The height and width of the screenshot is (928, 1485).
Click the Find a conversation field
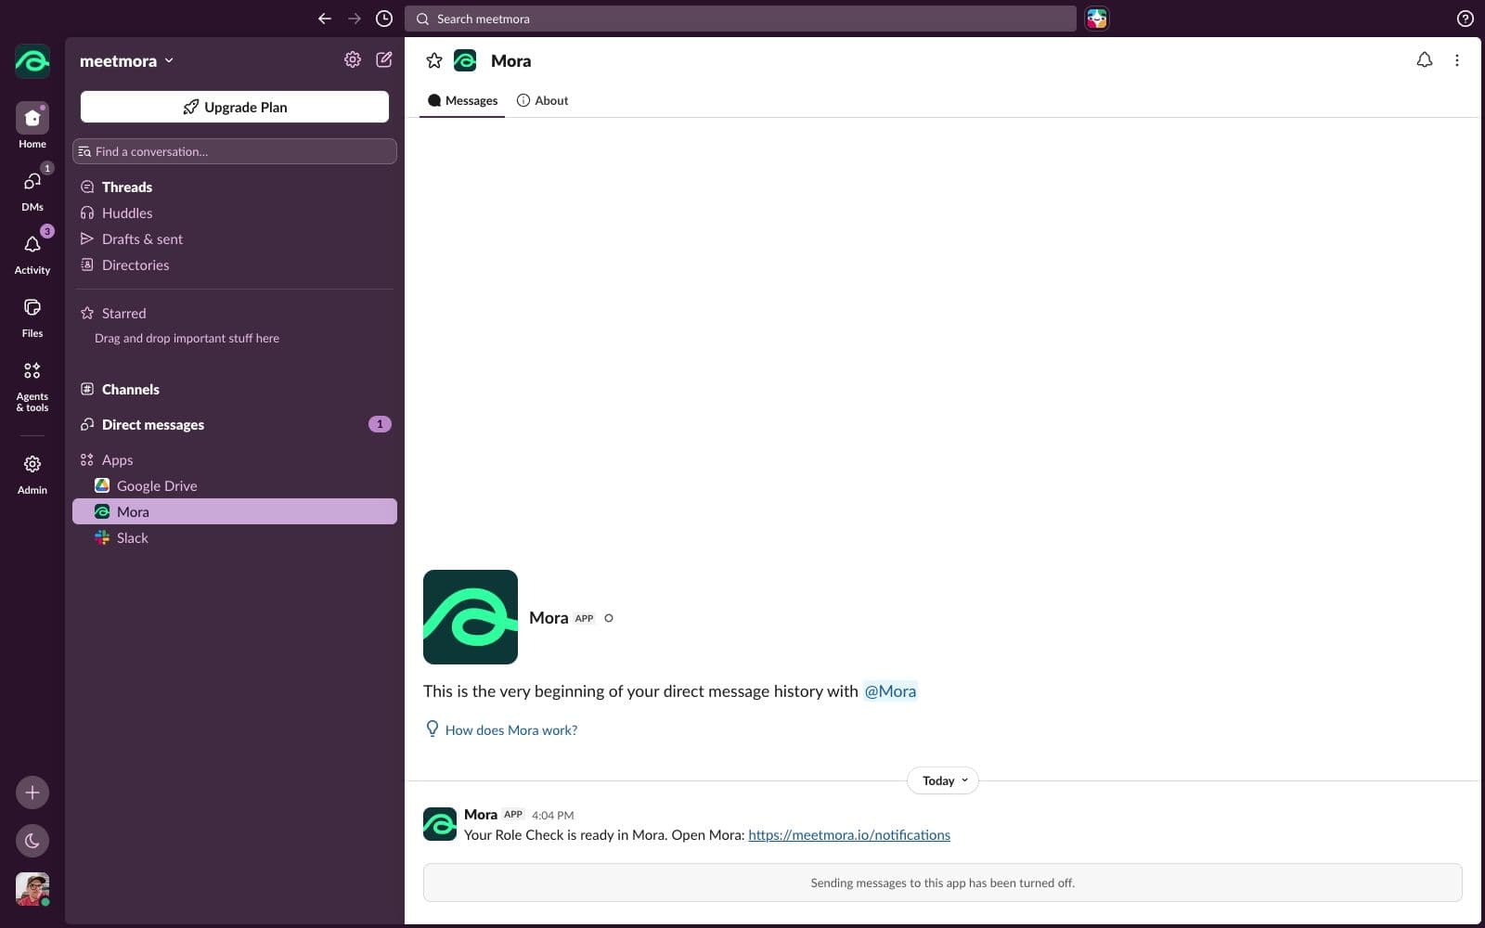tap(235, 151)
